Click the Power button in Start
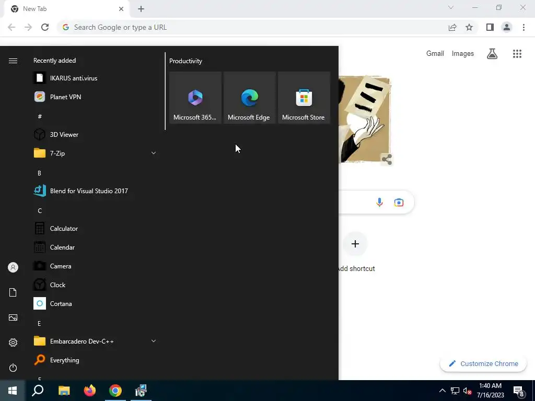 [13, 368]
